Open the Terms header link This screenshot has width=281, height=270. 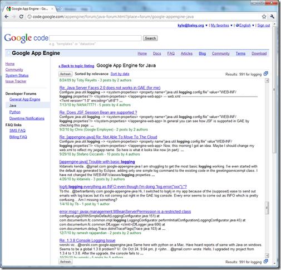(240, 54)
